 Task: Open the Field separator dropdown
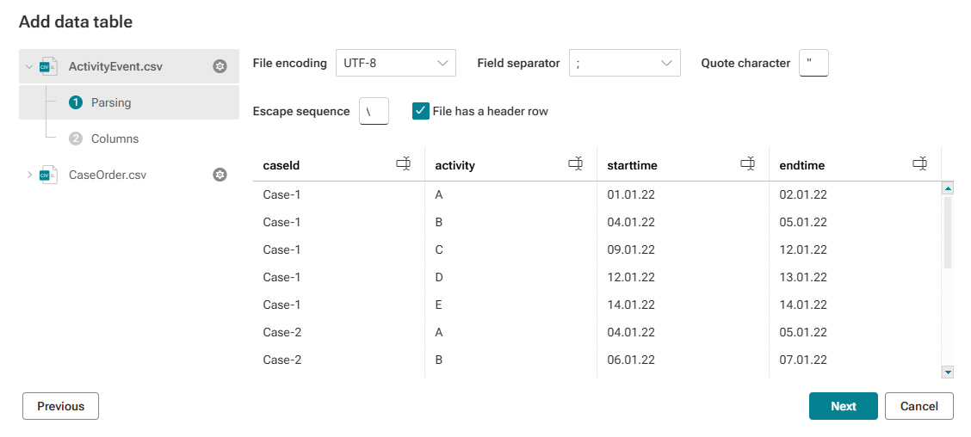point(625,63)
